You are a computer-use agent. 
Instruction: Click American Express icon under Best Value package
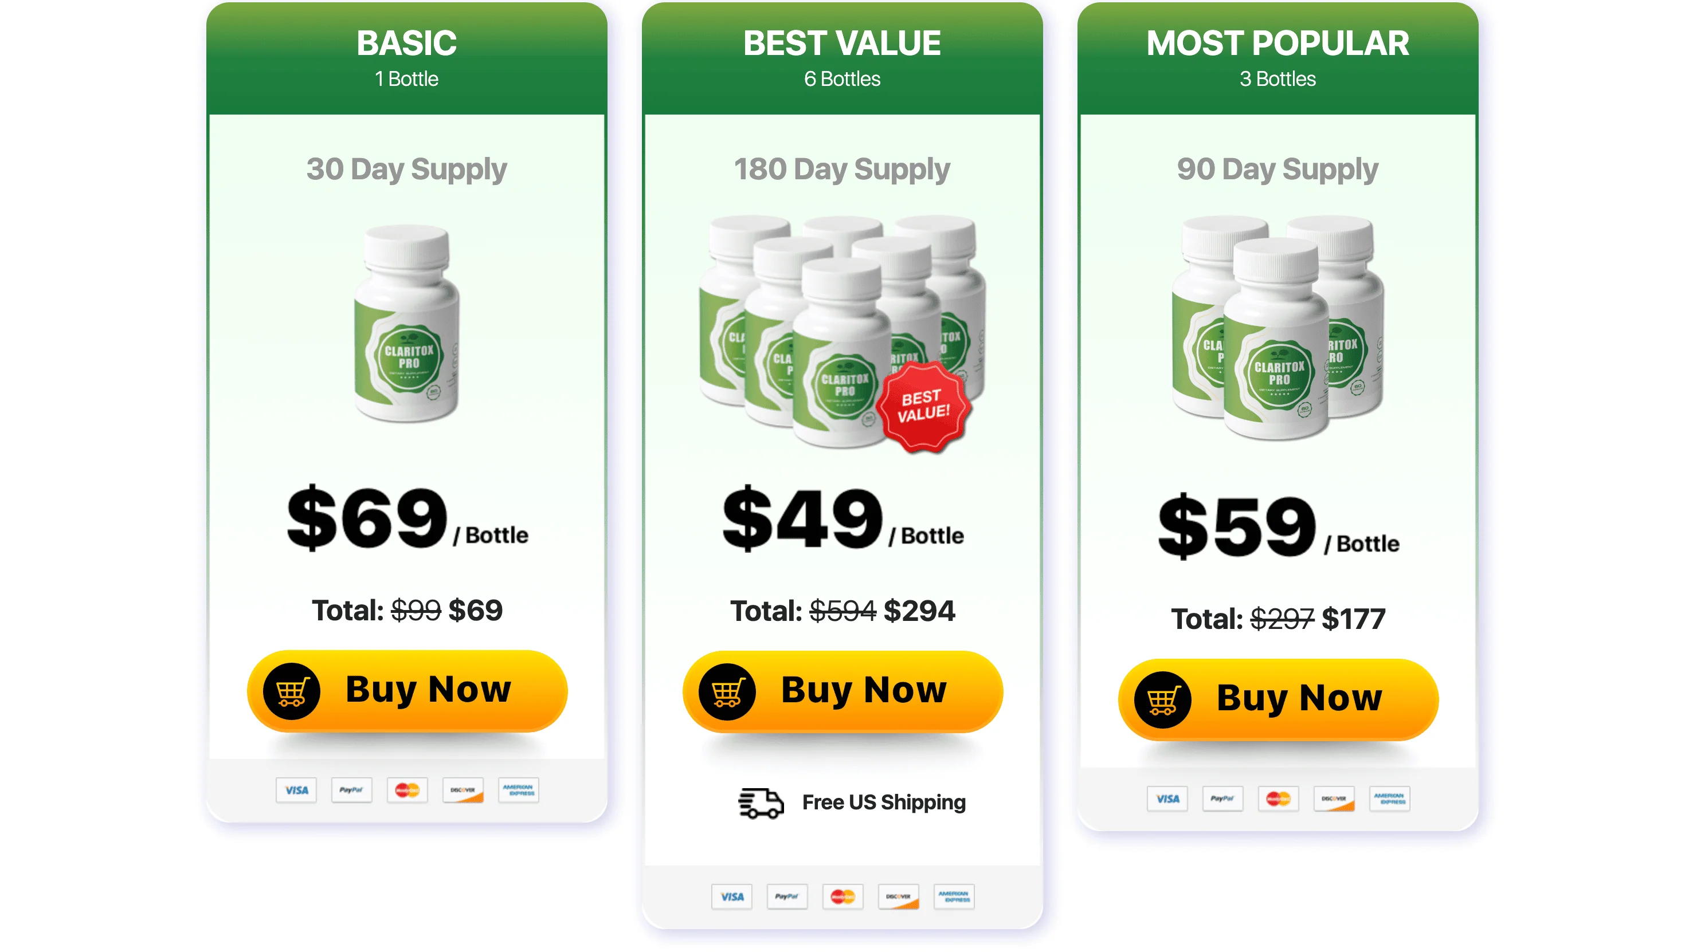click(x=954, y=896)
